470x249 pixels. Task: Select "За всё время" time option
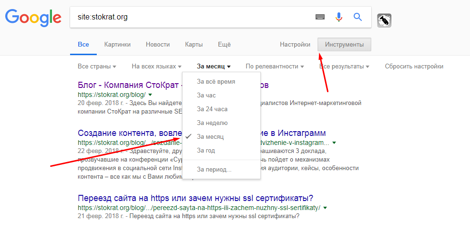click(216, 82)
